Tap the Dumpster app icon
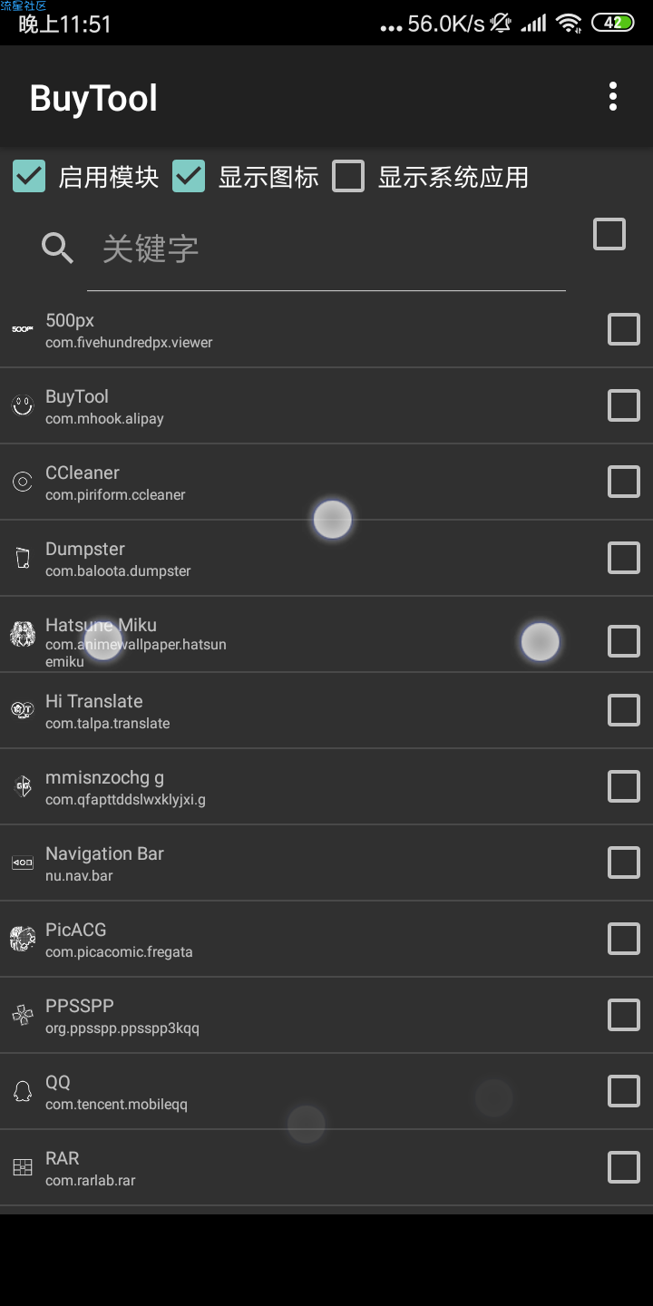 click(23, 558)
